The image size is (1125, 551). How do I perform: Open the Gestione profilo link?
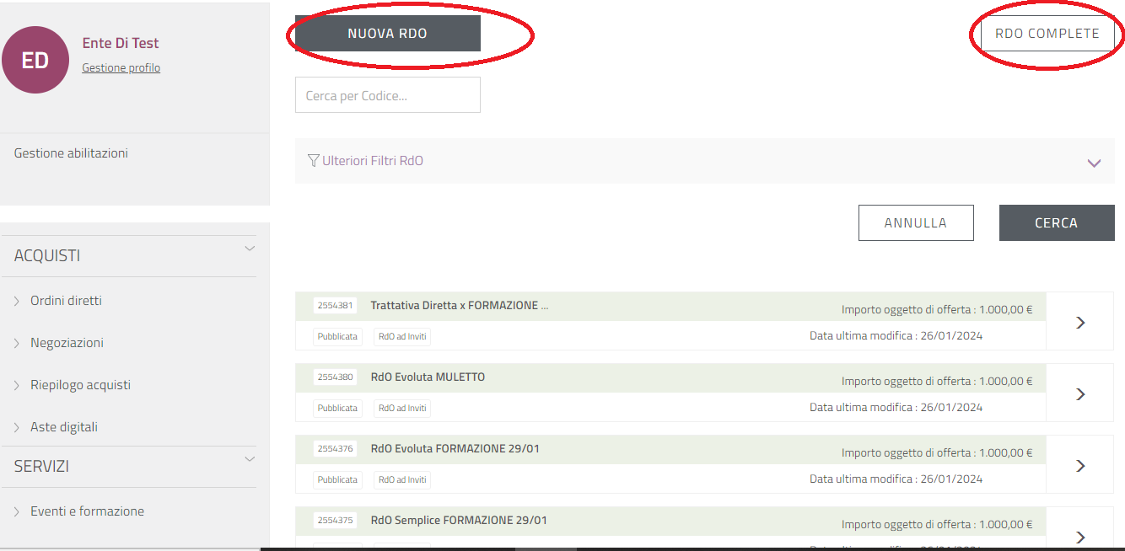121,68
